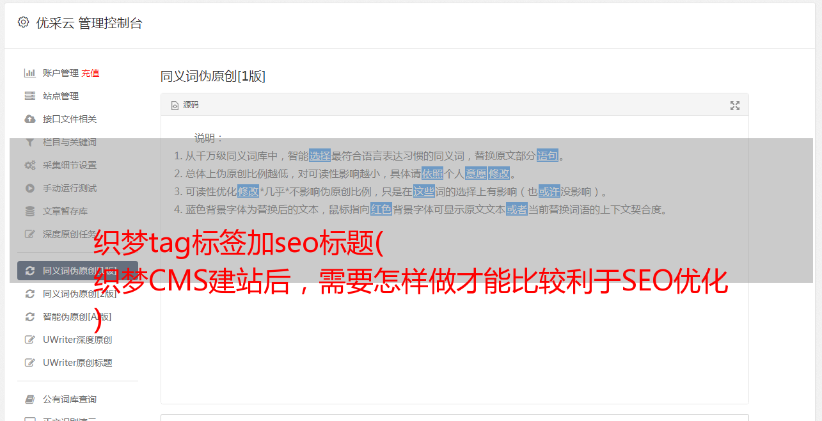Open the 账户管理 bar chart icon
Viewport: 822px width, 421px height.
coord(29,73)
